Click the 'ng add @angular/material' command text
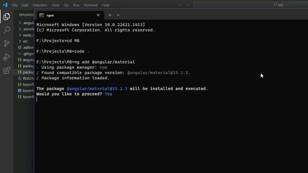 104,62
